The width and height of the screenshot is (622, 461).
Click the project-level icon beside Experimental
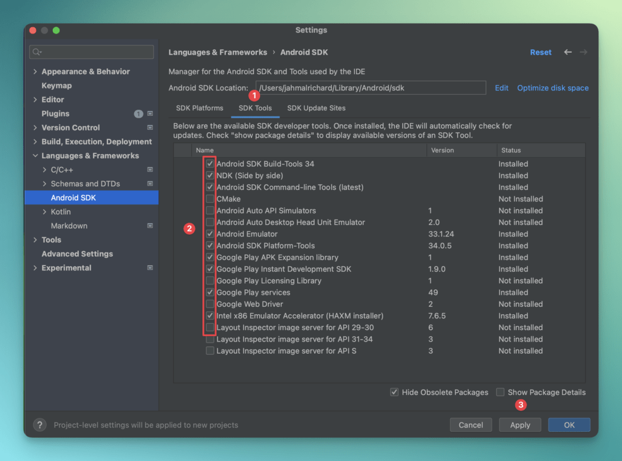pyautogui.click(x=150, y=268)
